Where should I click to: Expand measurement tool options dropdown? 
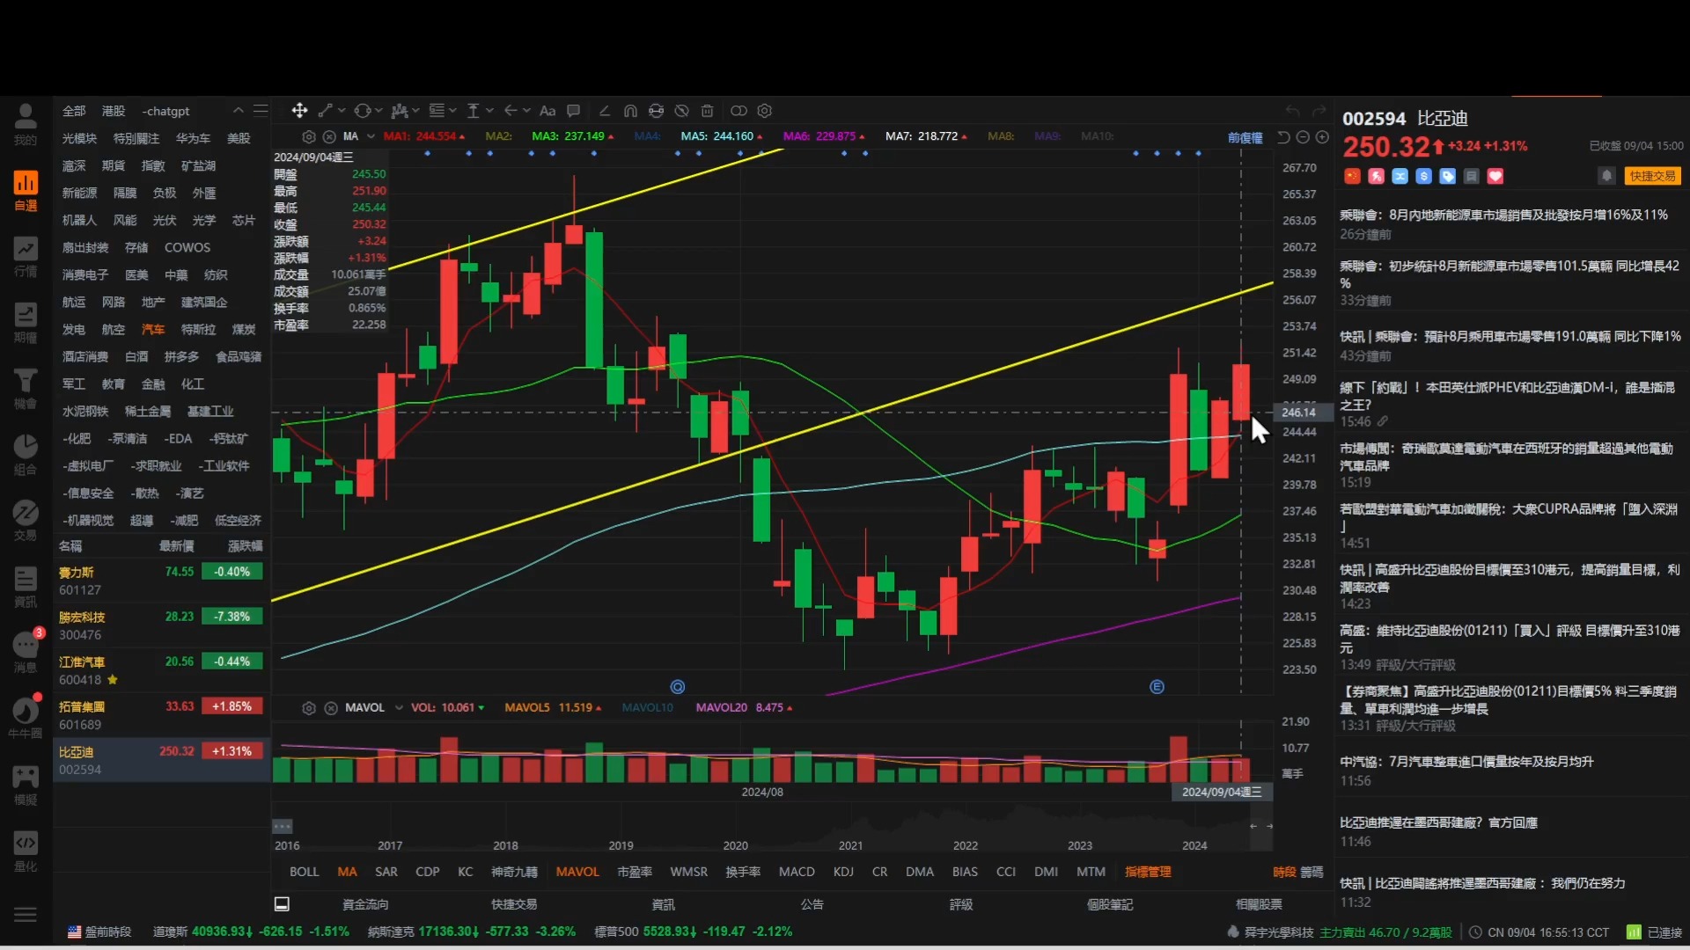coord(489,111)
